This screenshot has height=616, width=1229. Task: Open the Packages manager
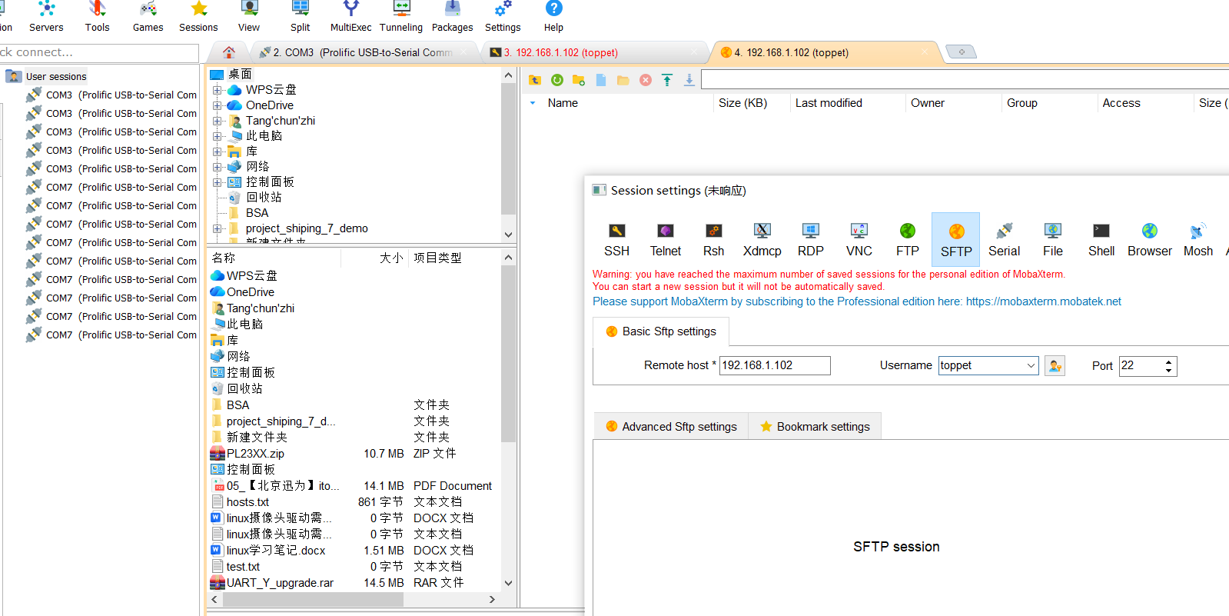tap(452, 17)
